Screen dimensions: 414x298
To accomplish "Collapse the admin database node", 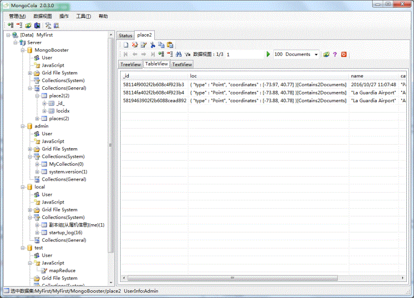I will (x=23, y=126).
